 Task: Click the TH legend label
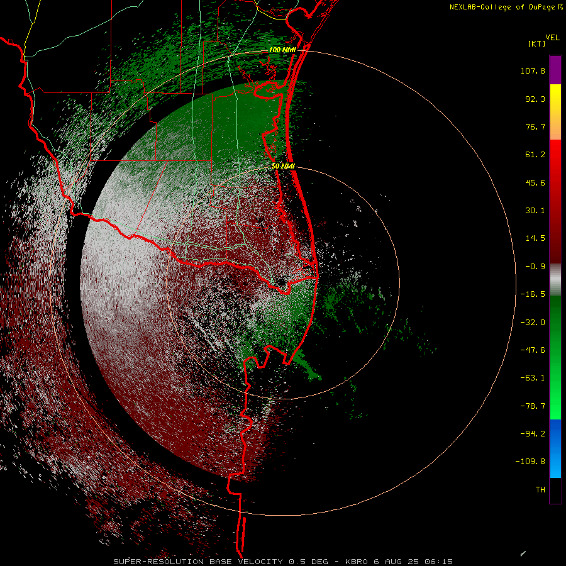coord(540,489)
